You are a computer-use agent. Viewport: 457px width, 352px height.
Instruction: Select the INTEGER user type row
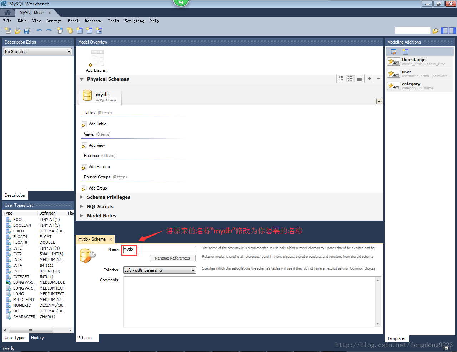tap(38, 277)
